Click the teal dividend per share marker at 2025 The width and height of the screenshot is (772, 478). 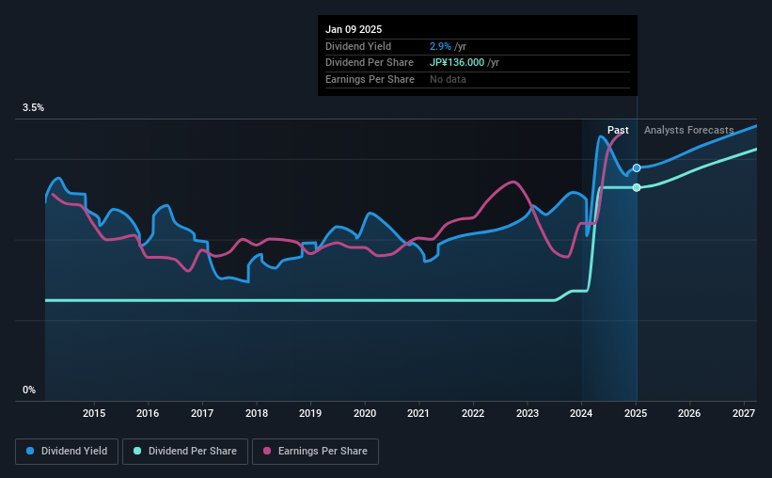(x=637, y=187)
